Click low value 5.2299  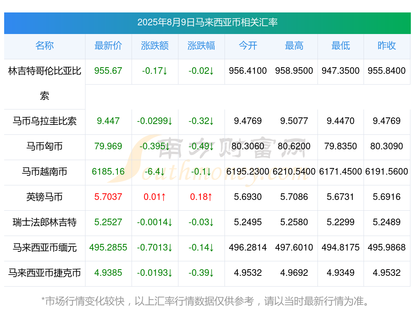[x=341, y=222]
